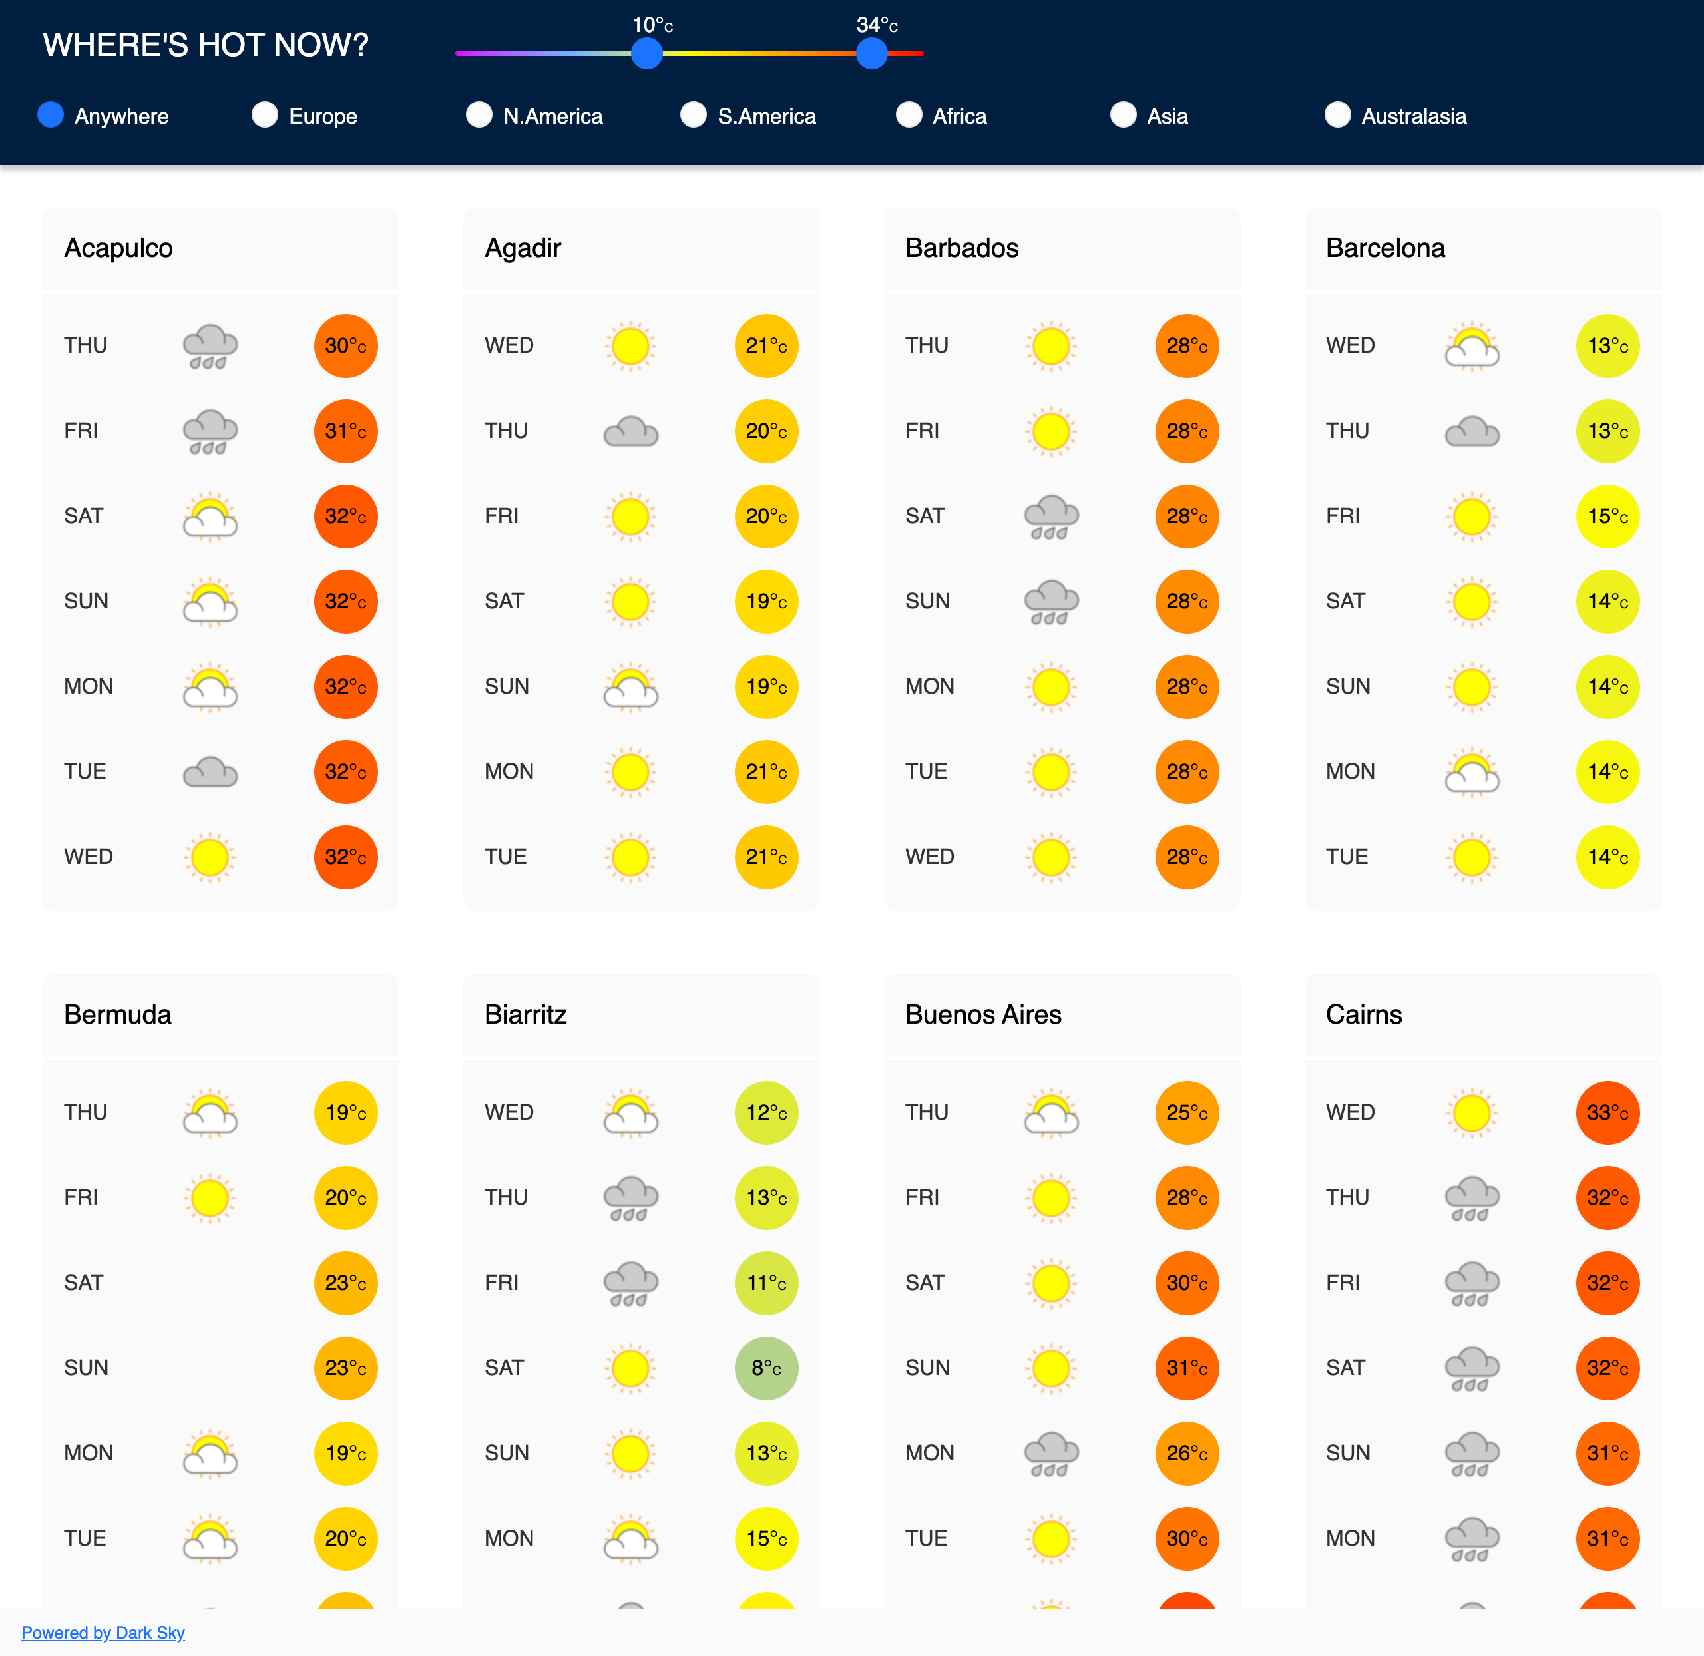Click the Buenos Aires MON rain icon
Image resolution: width=1704 pixels, height=1656 pixels.
click(1052, 1454)
